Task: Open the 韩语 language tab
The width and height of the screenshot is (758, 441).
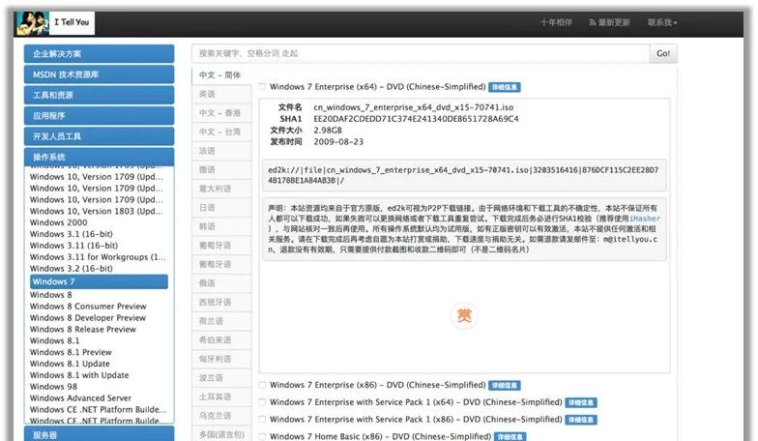Action: point(221,226)
